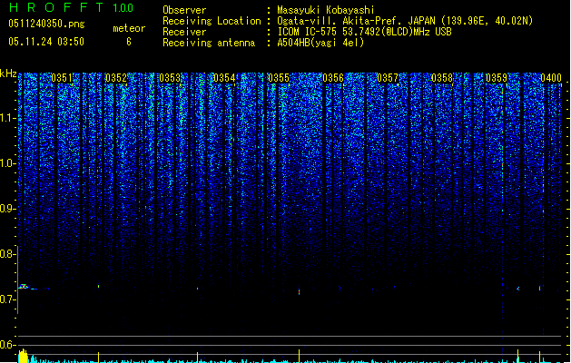Click the 1.1 frequency axis label
Image resolution: width=571 pixels, height=363 pixels.
pyautogui.click(x=8, y=117)
